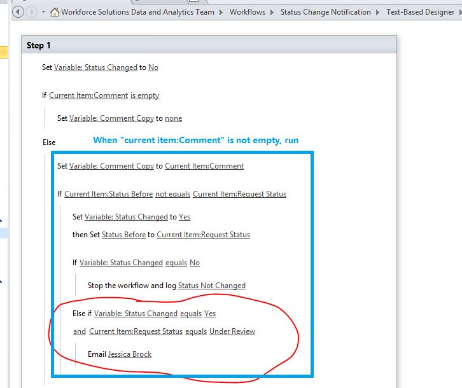This screenshot has height=388, width=462.
Task: Click Variable: Status Changed in first Set action
Action: pos(95,67)
